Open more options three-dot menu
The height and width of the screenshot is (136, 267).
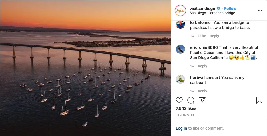point(260,11)
